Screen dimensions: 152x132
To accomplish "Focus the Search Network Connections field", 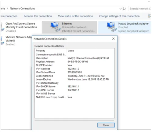I will (139, 9).
